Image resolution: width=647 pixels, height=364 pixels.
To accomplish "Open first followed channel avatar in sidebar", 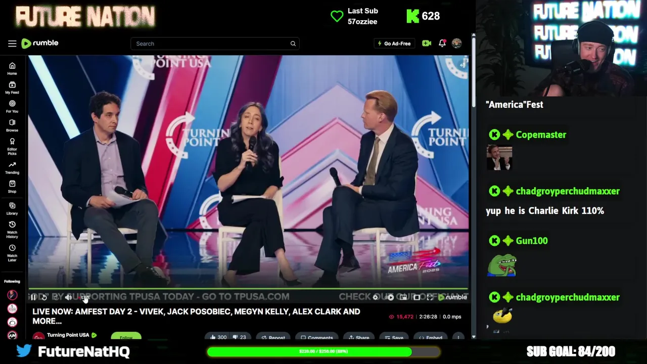I will pyautogui.click(x=12, y=295).
